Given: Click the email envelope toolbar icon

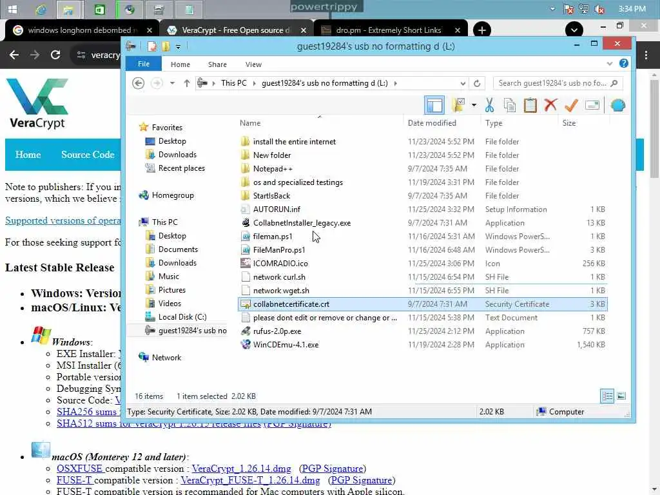Looking at the screenshot, I should point(592,105).
